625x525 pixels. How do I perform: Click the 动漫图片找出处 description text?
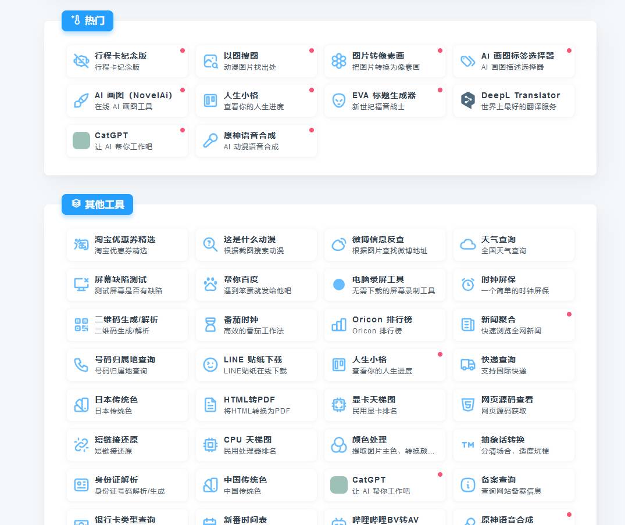pyautogui.click(x=250, y=67)
